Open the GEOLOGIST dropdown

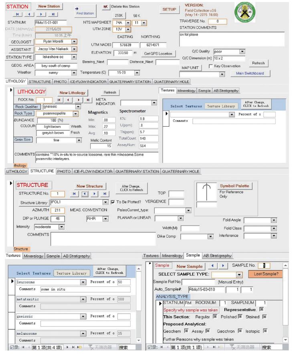tap(74, 42)
